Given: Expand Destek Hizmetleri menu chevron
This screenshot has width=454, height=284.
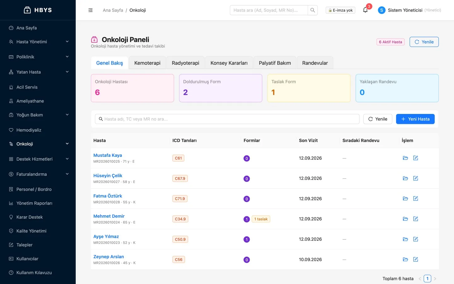Looking at the screenshot, I should 67,159.
